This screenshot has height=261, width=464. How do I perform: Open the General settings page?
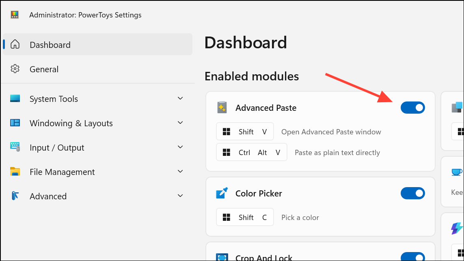coord(97,69)
